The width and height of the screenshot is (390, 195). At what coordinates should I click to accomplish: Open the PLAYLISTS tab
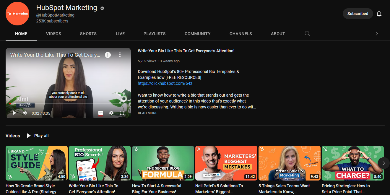(155, 34)
